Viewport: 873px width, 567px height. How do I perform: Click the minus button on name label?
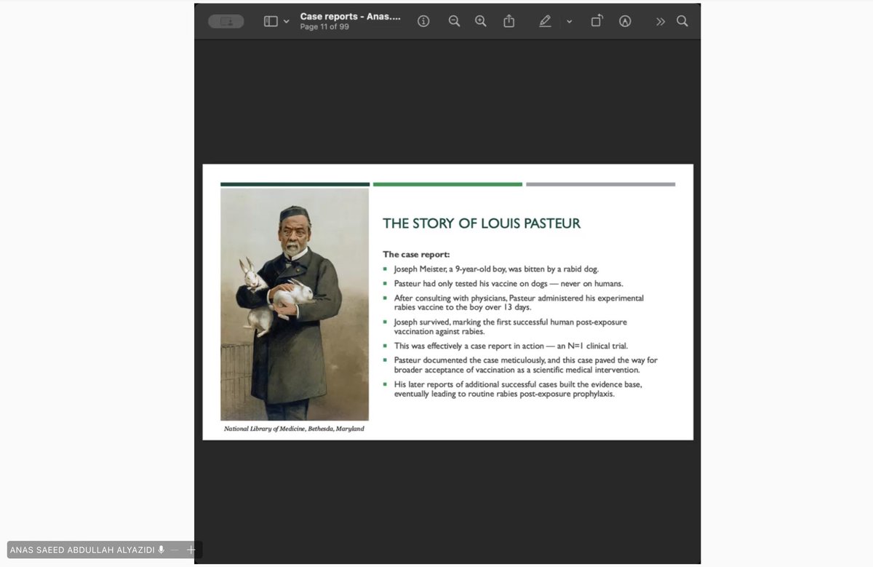pyautogui.click(x=175, y=550)
